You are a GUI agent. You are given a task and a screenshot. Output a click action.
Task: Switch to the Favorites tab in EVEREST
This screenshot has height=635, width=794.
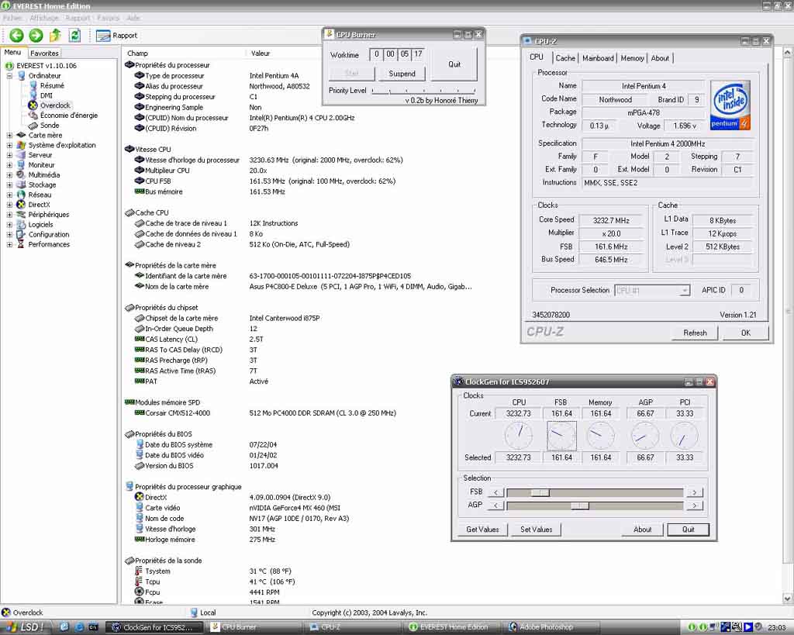tap(44, 53)
